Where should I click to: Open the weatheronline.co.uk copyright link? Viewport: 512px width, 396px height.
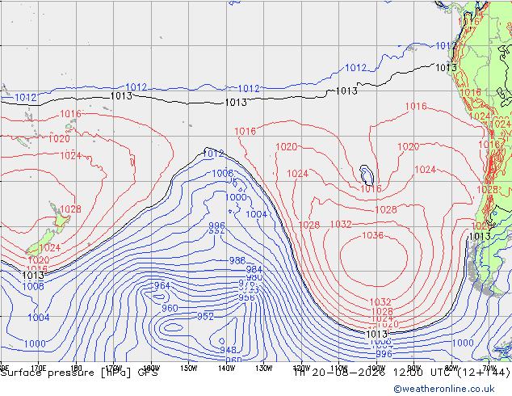[443, 389]
